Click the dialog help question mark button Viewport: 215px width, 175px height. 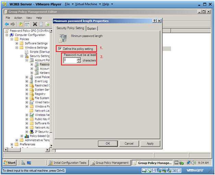[154, 21]
